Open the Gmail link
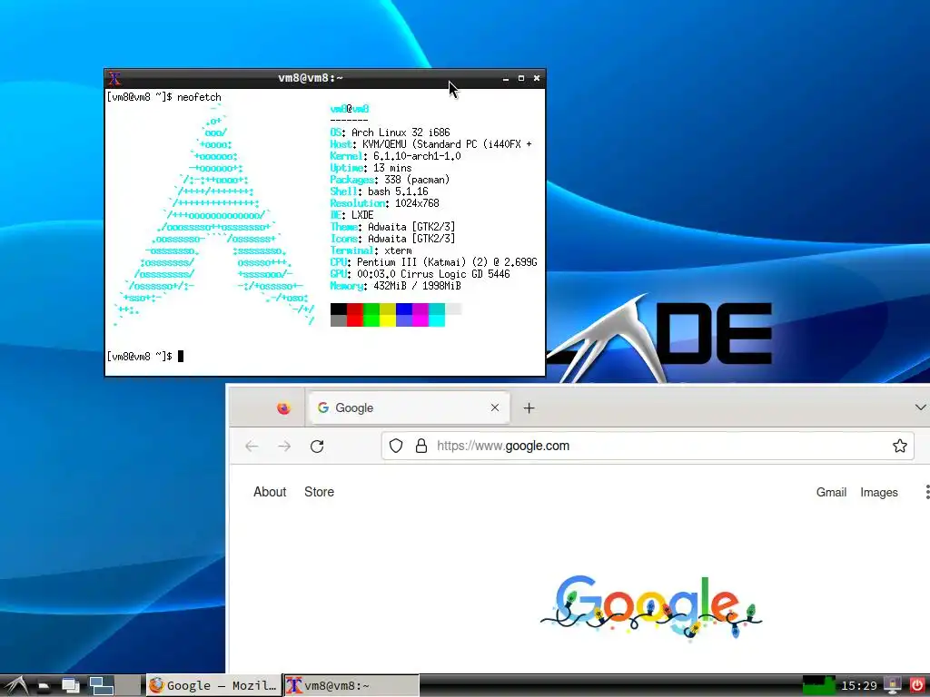The width and height of the screenshot is (930, 697). point(831,493)
